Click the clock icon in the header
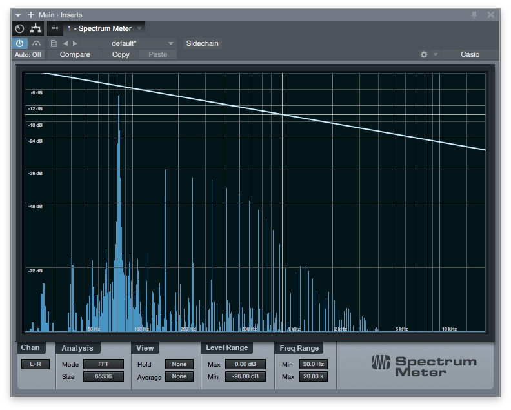The width and height of the screenshot is (511, 410). tap(19, 28)
